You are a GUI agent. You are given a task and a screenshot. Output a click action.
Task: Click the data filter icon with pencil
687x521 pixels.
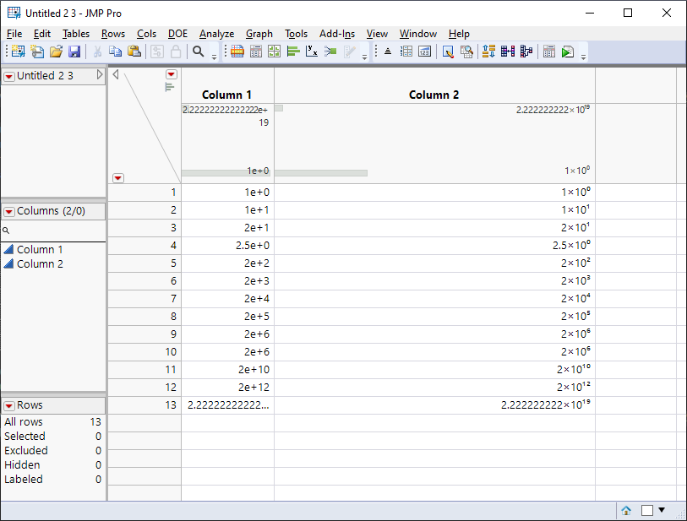tap(448, 52)
